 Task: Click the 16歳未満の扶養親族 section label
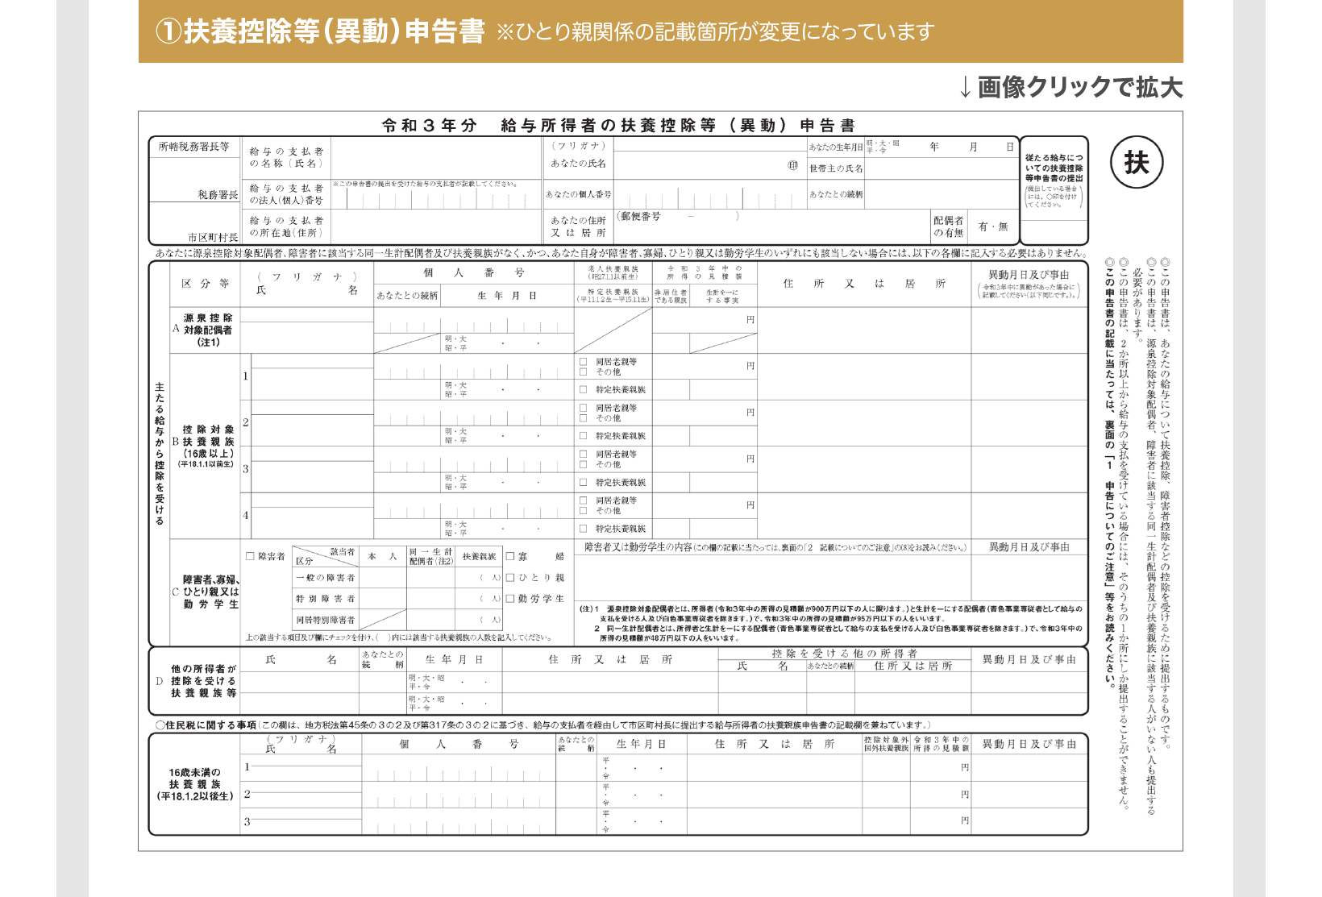[195, 784]
